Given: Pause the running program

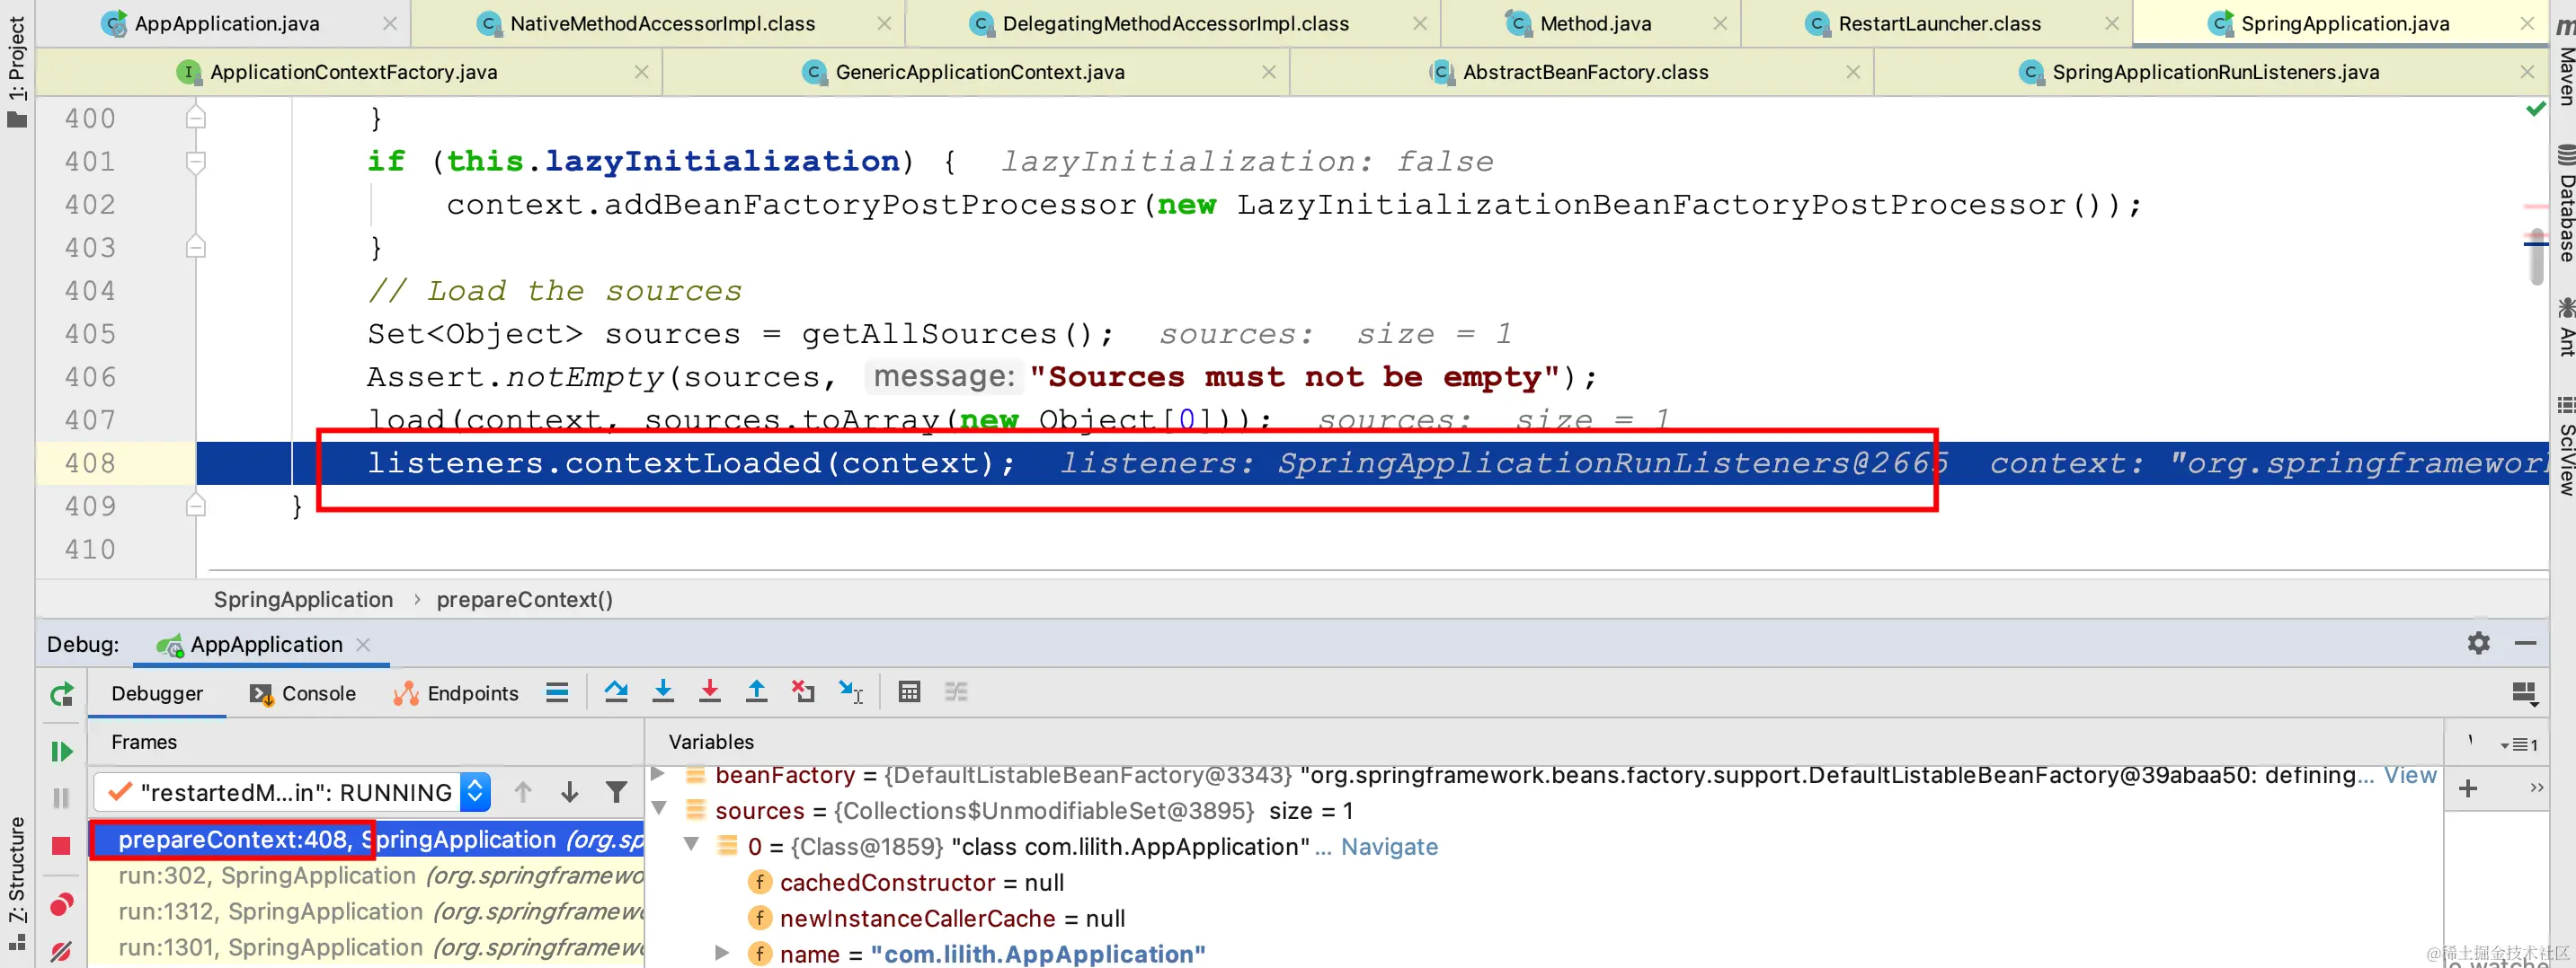Looking at the screenshot, I should point(61,798).
